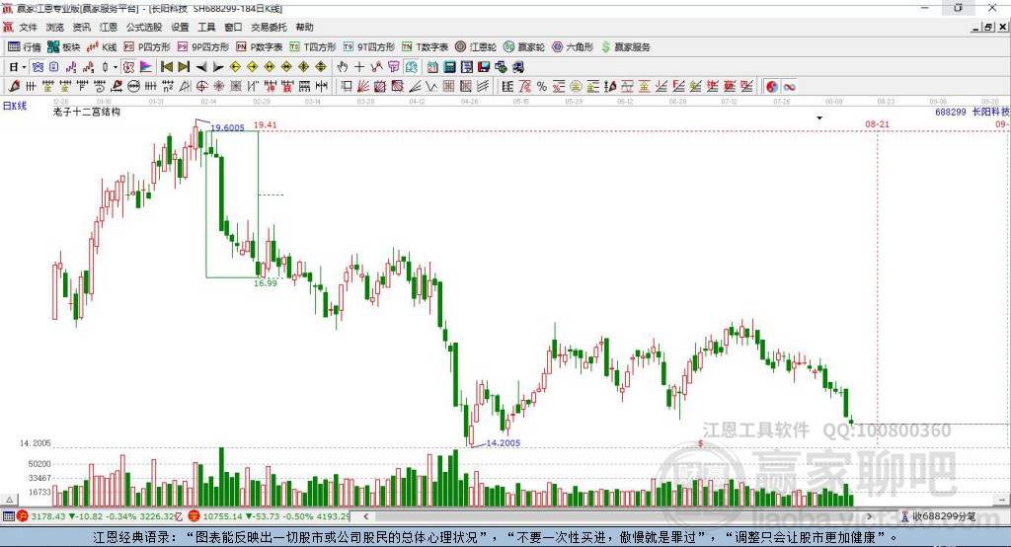Screen dimensions: 1011x547
Task: Open the small black triangle dropdown in chart
Action: pyautogui.click(x=819, y=118)
